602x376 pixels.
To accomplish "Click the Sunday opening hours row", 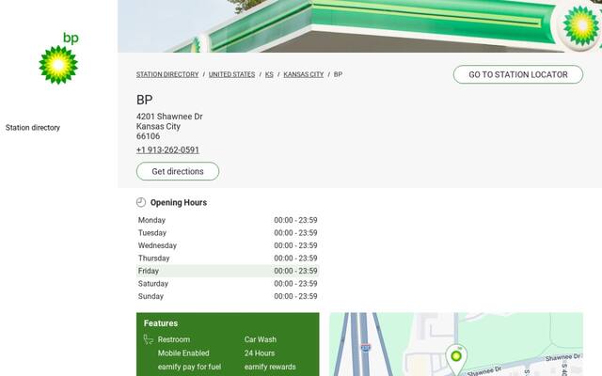I will [x=228, y=296].
